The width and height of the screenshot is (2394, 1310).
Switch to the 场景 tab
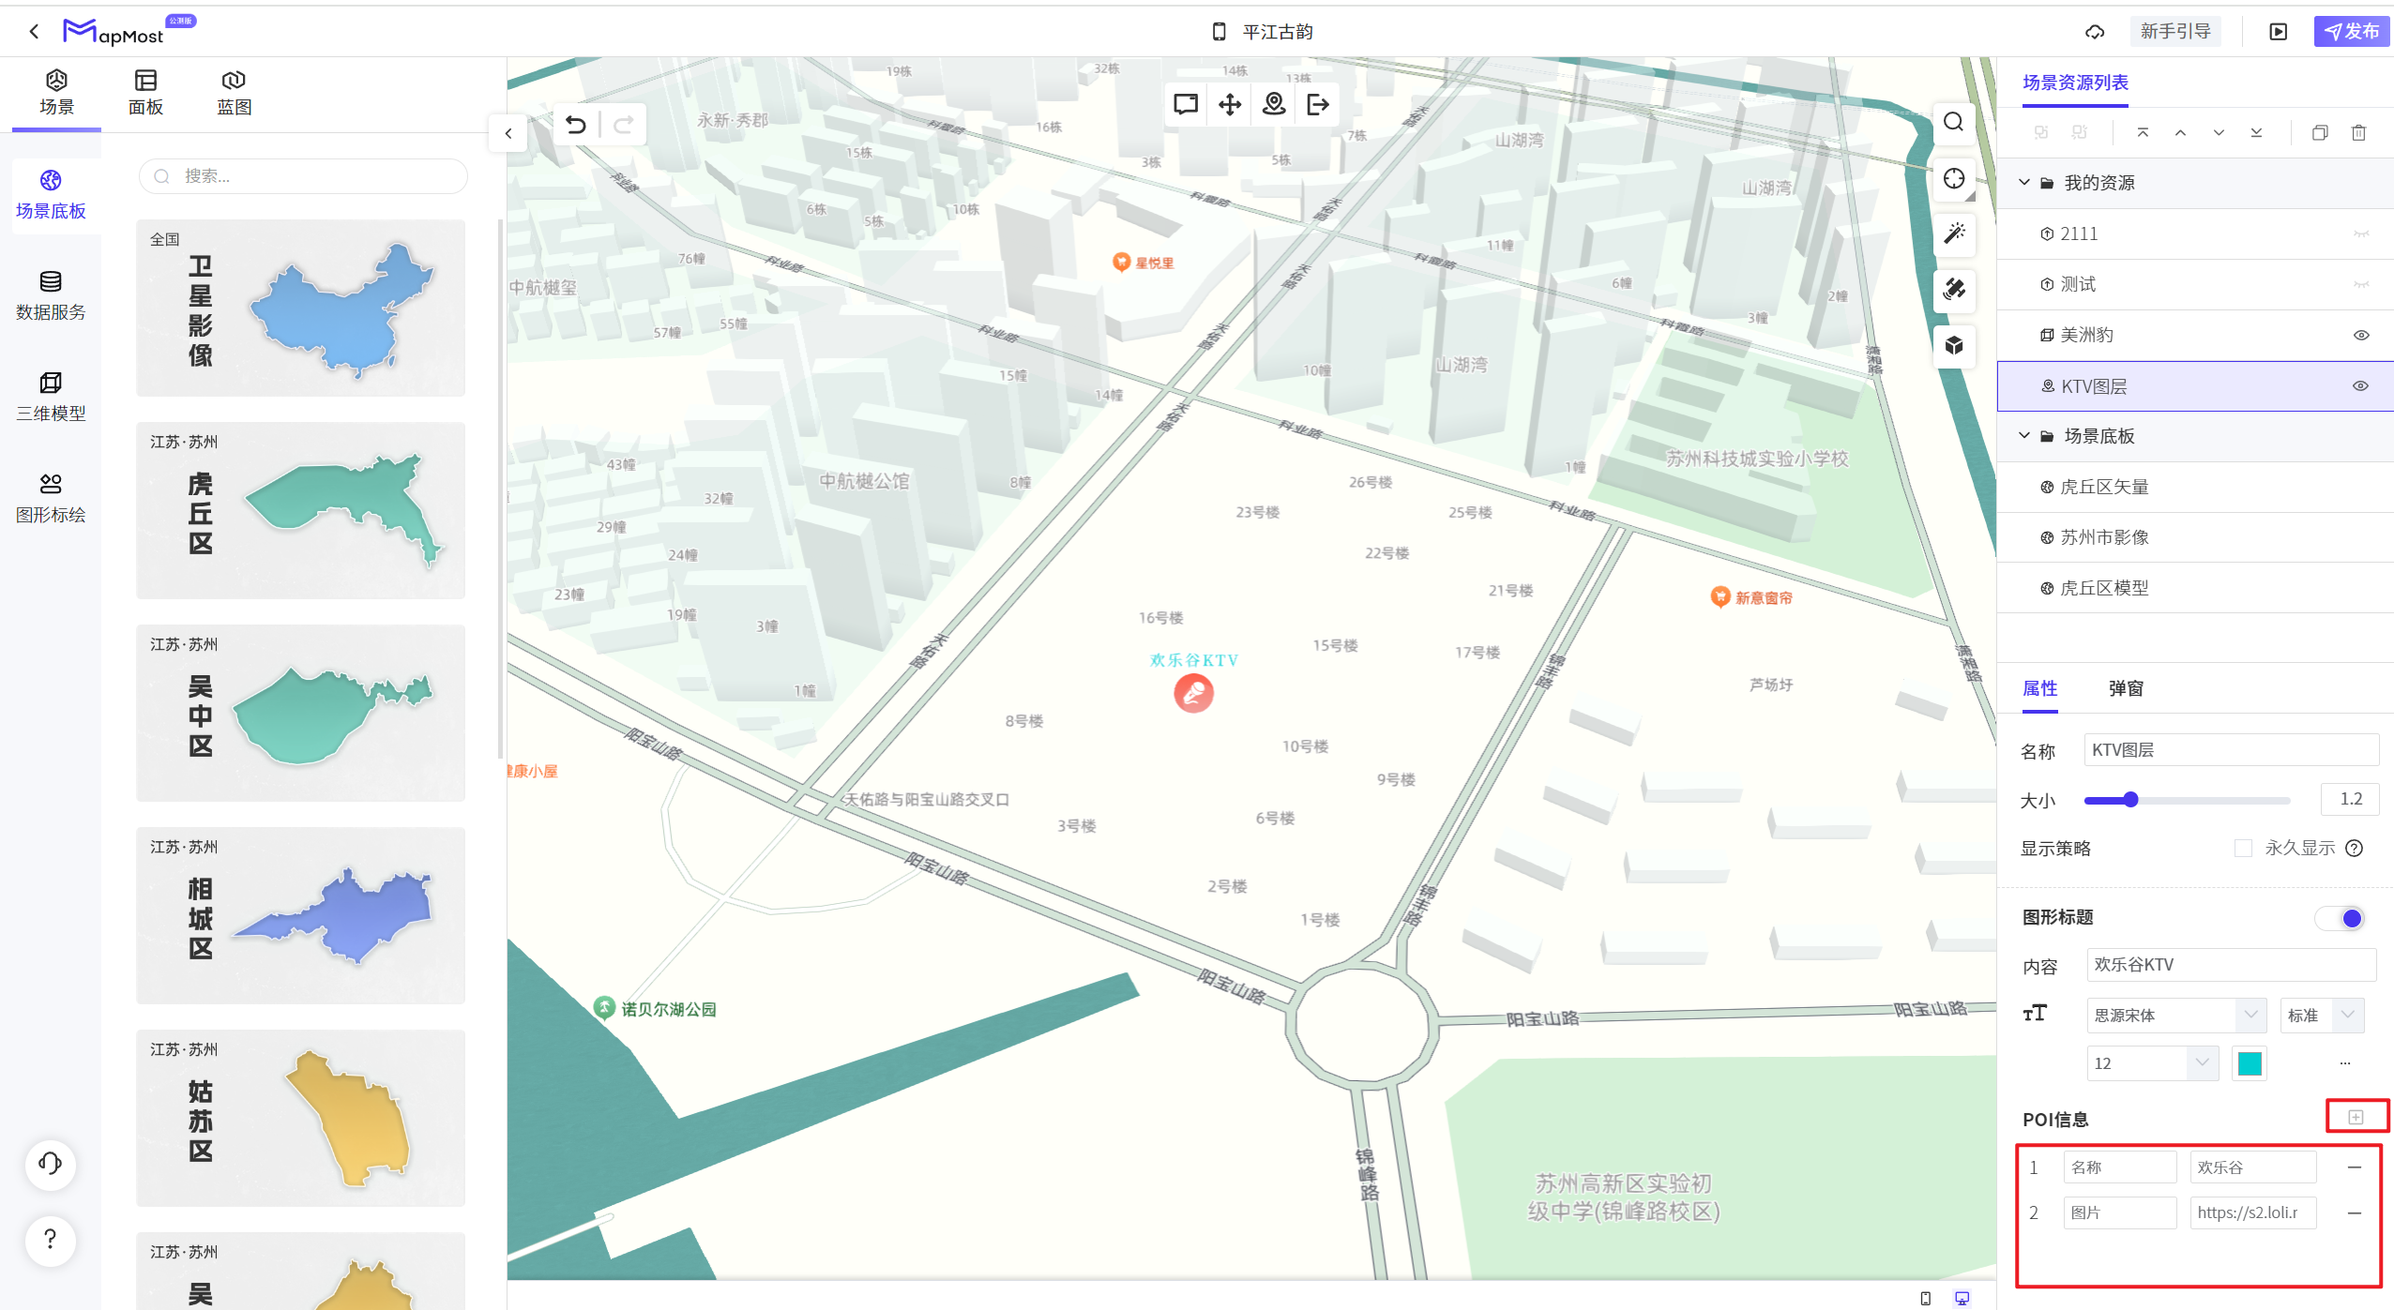[x=56, y=93]
